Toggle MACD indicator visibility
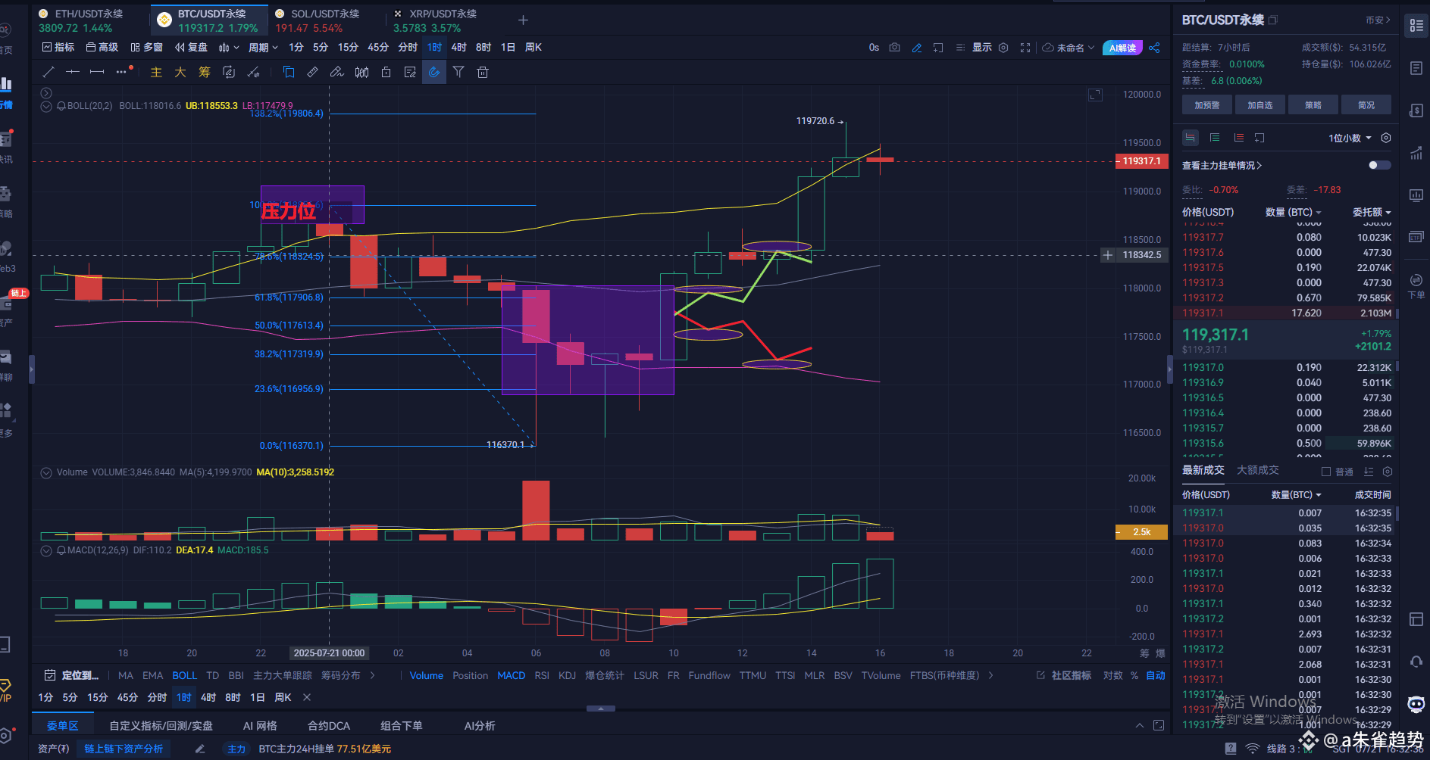This screenshot has width=1430, height=760. pyautogui.click(x=46, y=550)
